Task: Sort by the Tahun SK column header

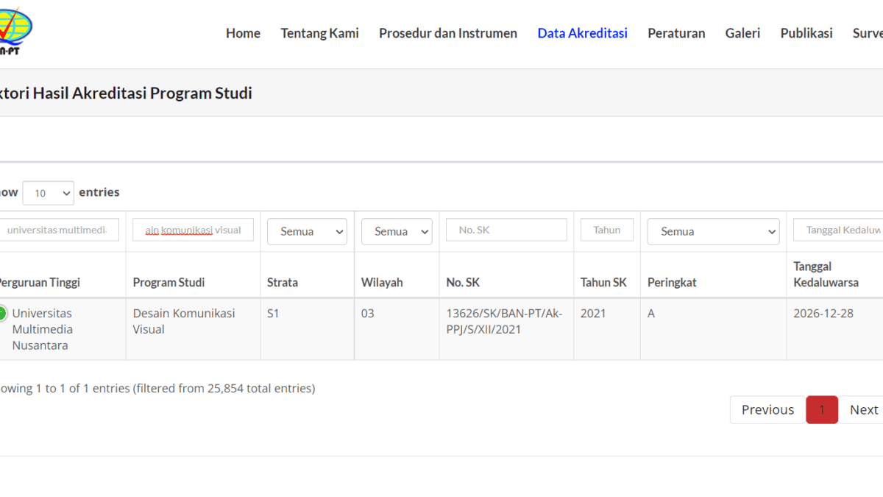Action: tap(603, 283)
